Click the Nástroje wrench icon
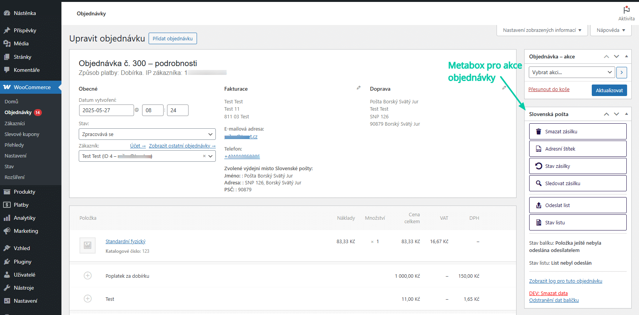639x315 pixels. coord(7,288)
